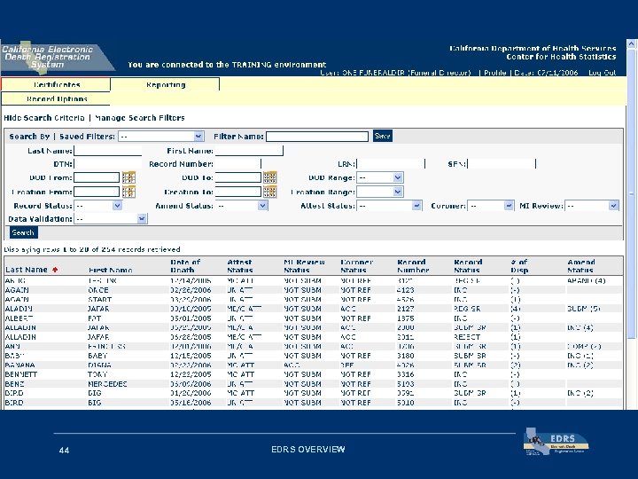Select the BENNETT last name cell
Image resolution: width=638 pixels, height=479 pixels.
21,374
